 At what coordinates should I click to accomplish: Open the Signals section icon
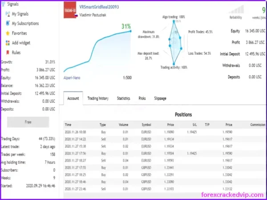coord(3,4)
